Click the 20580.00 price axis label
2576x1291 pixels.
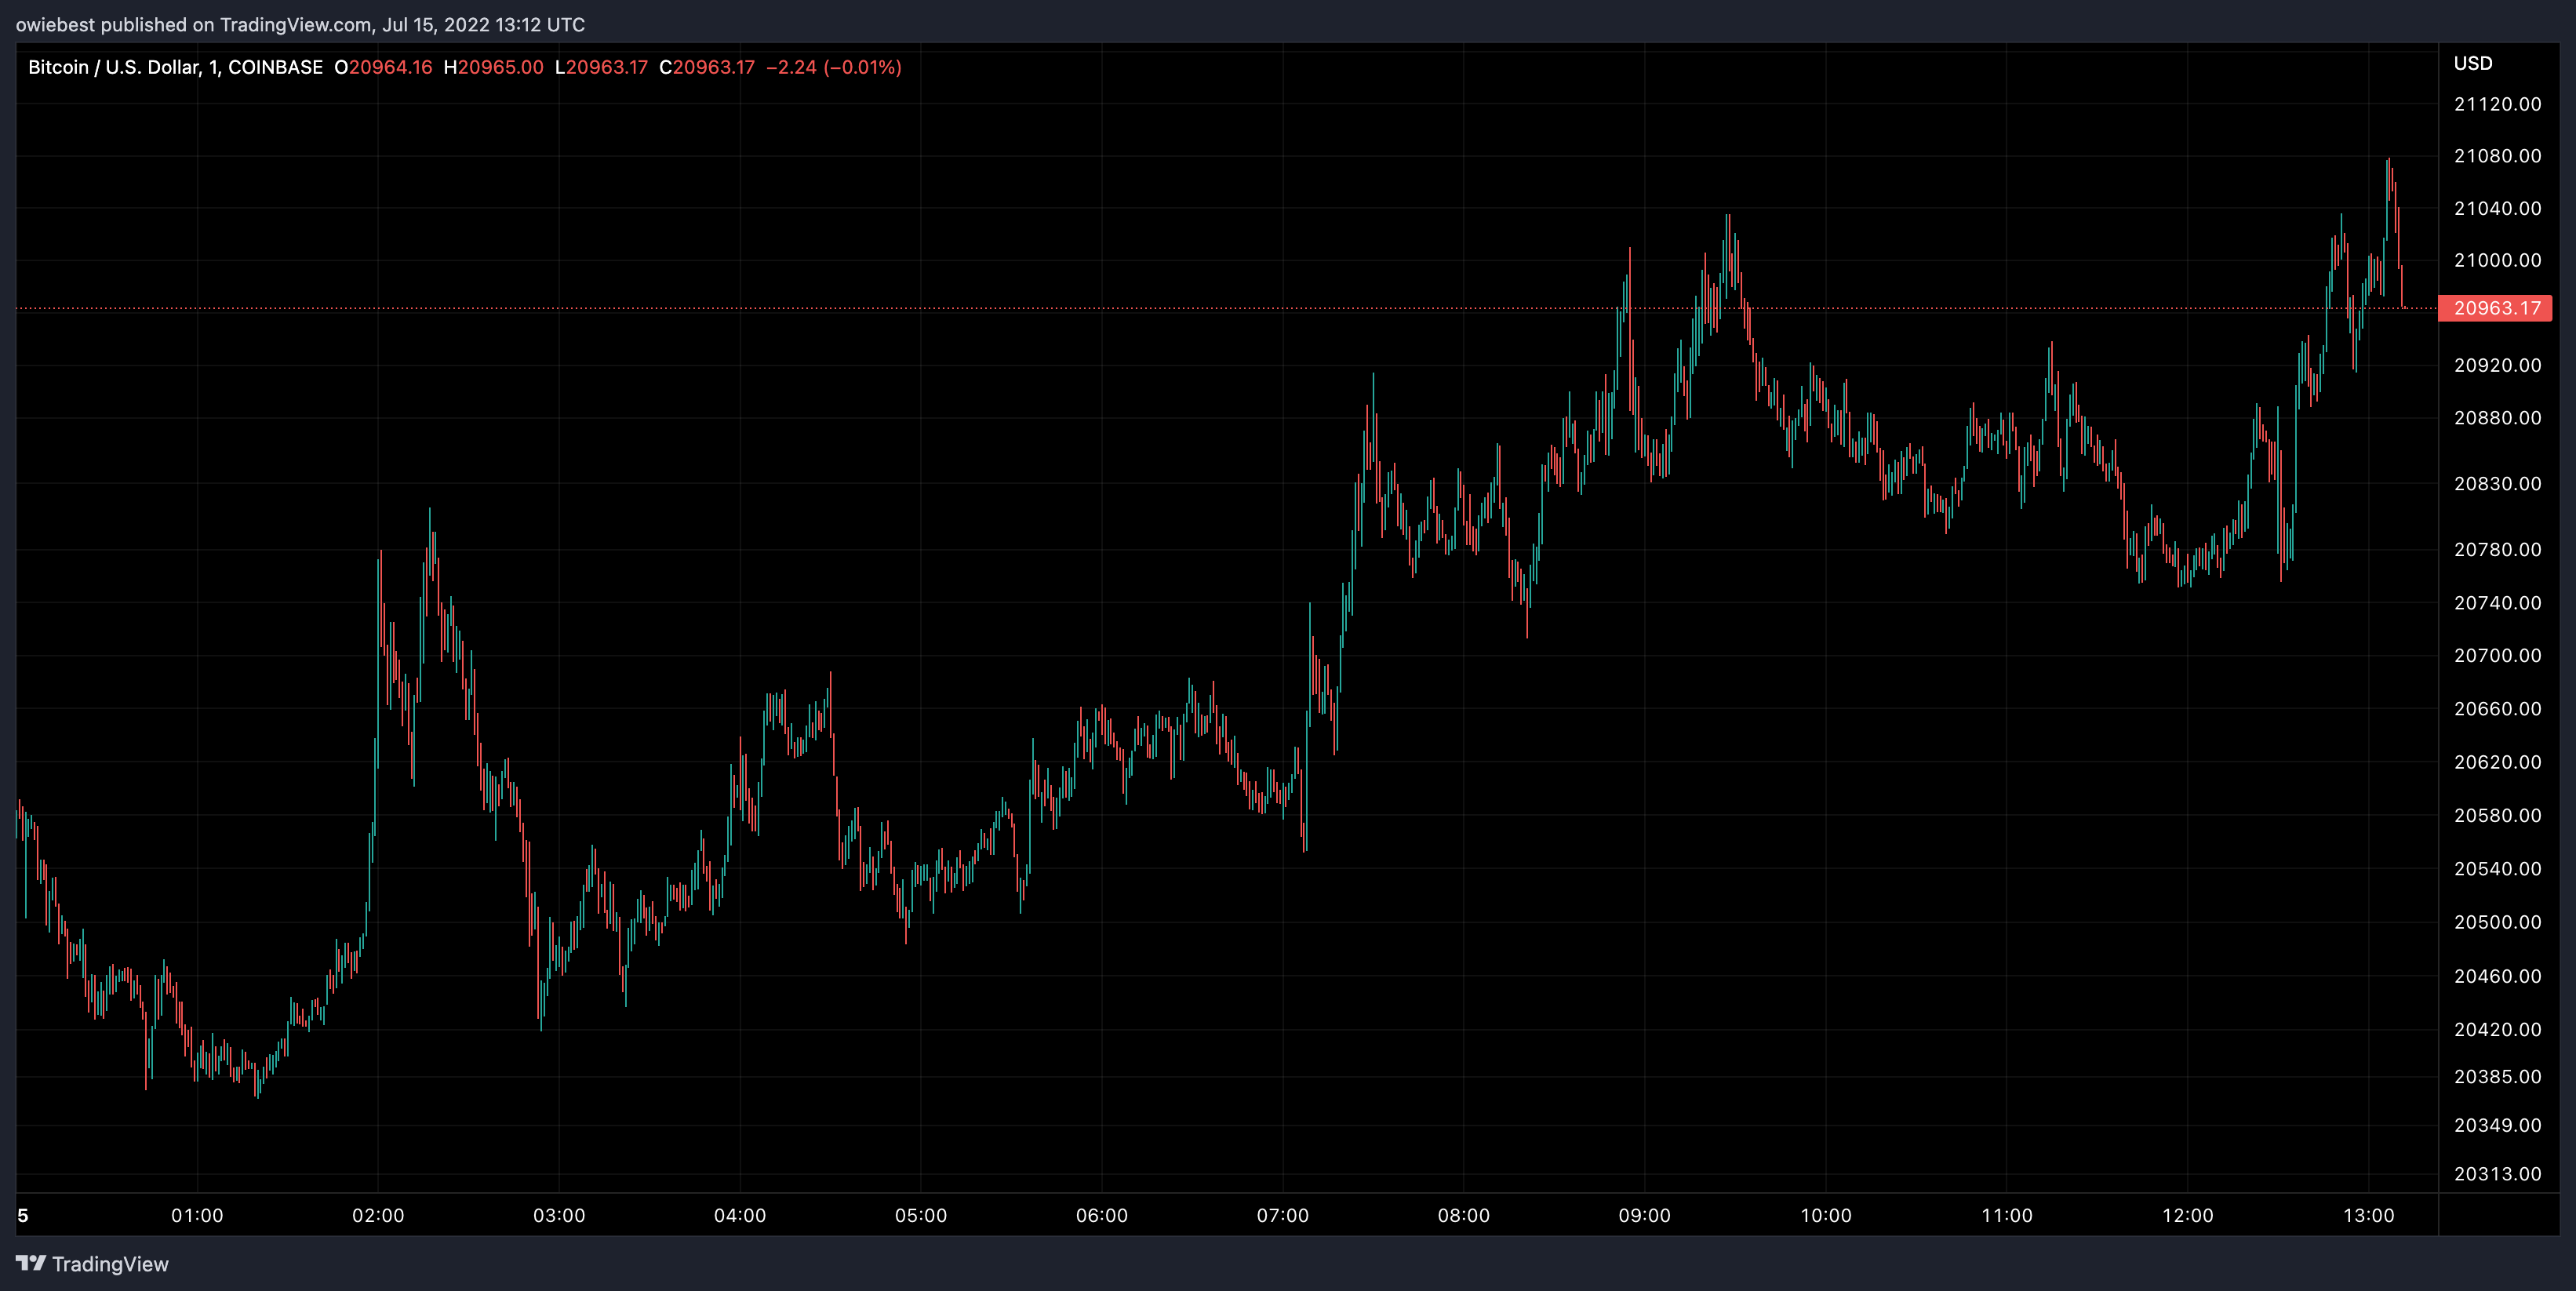(x=2497, y=816)
